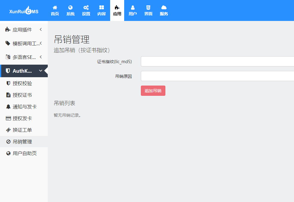Expand the 应用插件 sidebar chevron
Image resolution: width=294 pixels, height=202 pixels.
click(41, 30)
